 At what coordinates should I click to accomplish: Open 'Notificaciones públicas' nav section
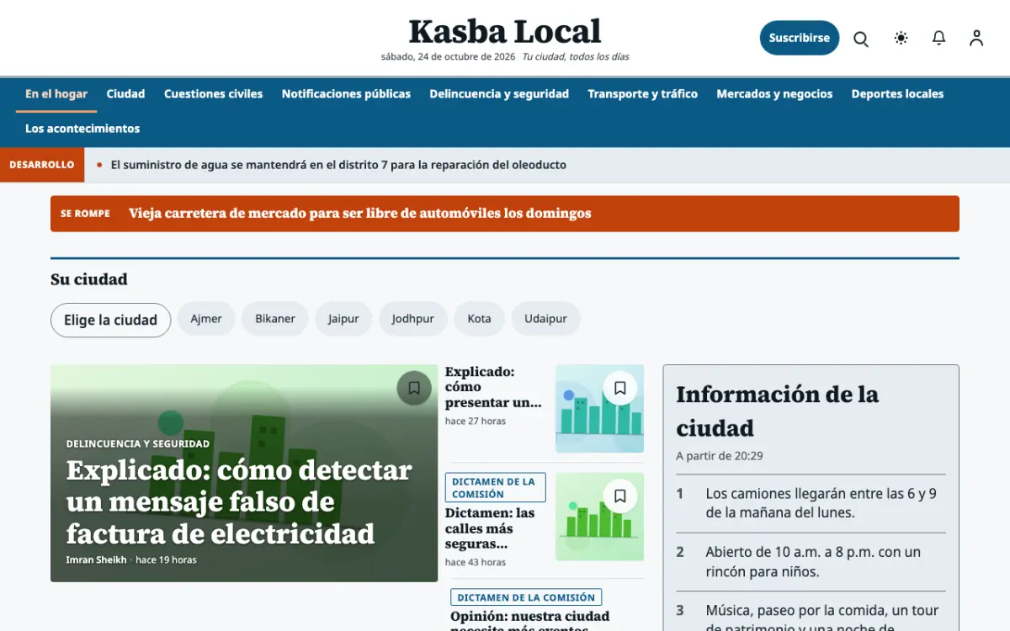point(346,94)
